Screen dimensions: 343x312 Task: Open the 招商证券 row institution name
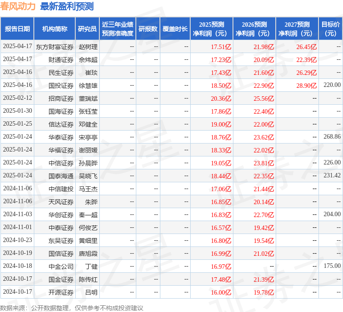(x=61, y=98)
